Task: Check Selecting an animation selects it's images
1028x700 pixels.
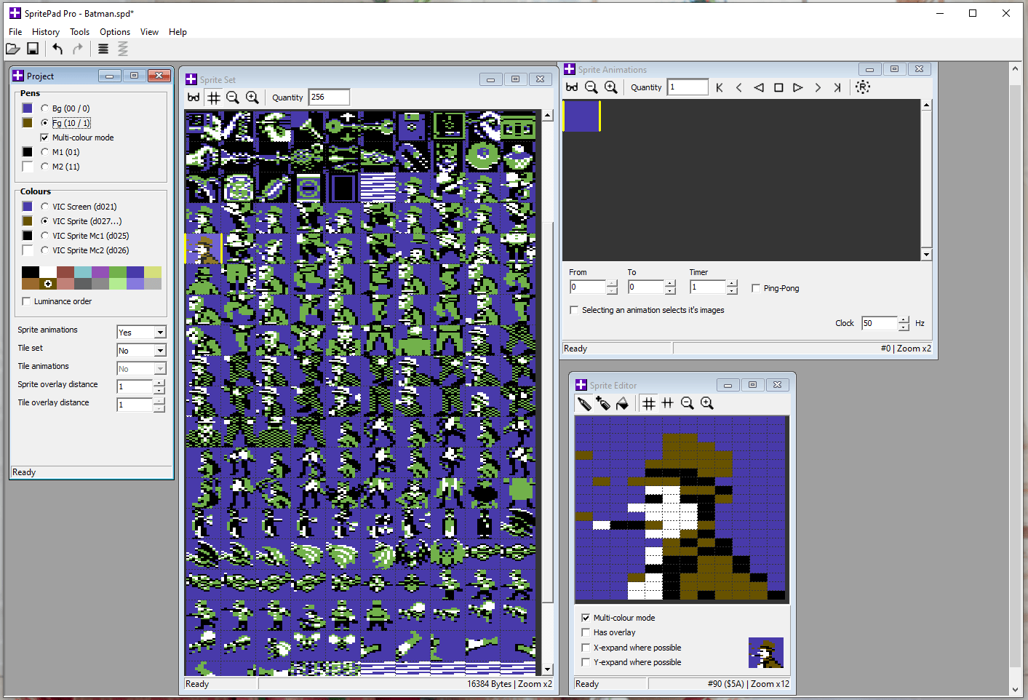Action: 574,310
